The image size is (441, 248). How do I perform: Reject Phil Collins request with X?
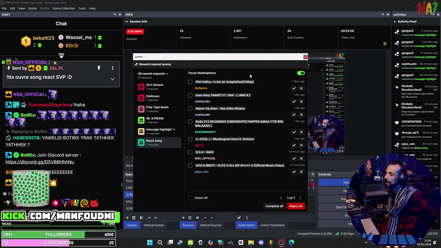(x=301, y=88)
